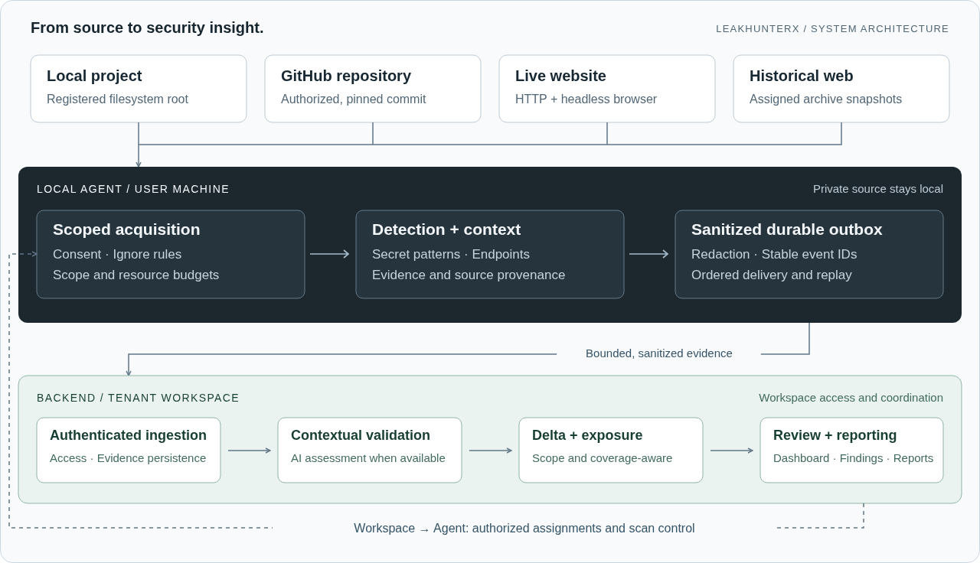Select the Review + reporting stage
The width and height of the screenshot is (980, 563).
tap(851, 450)
